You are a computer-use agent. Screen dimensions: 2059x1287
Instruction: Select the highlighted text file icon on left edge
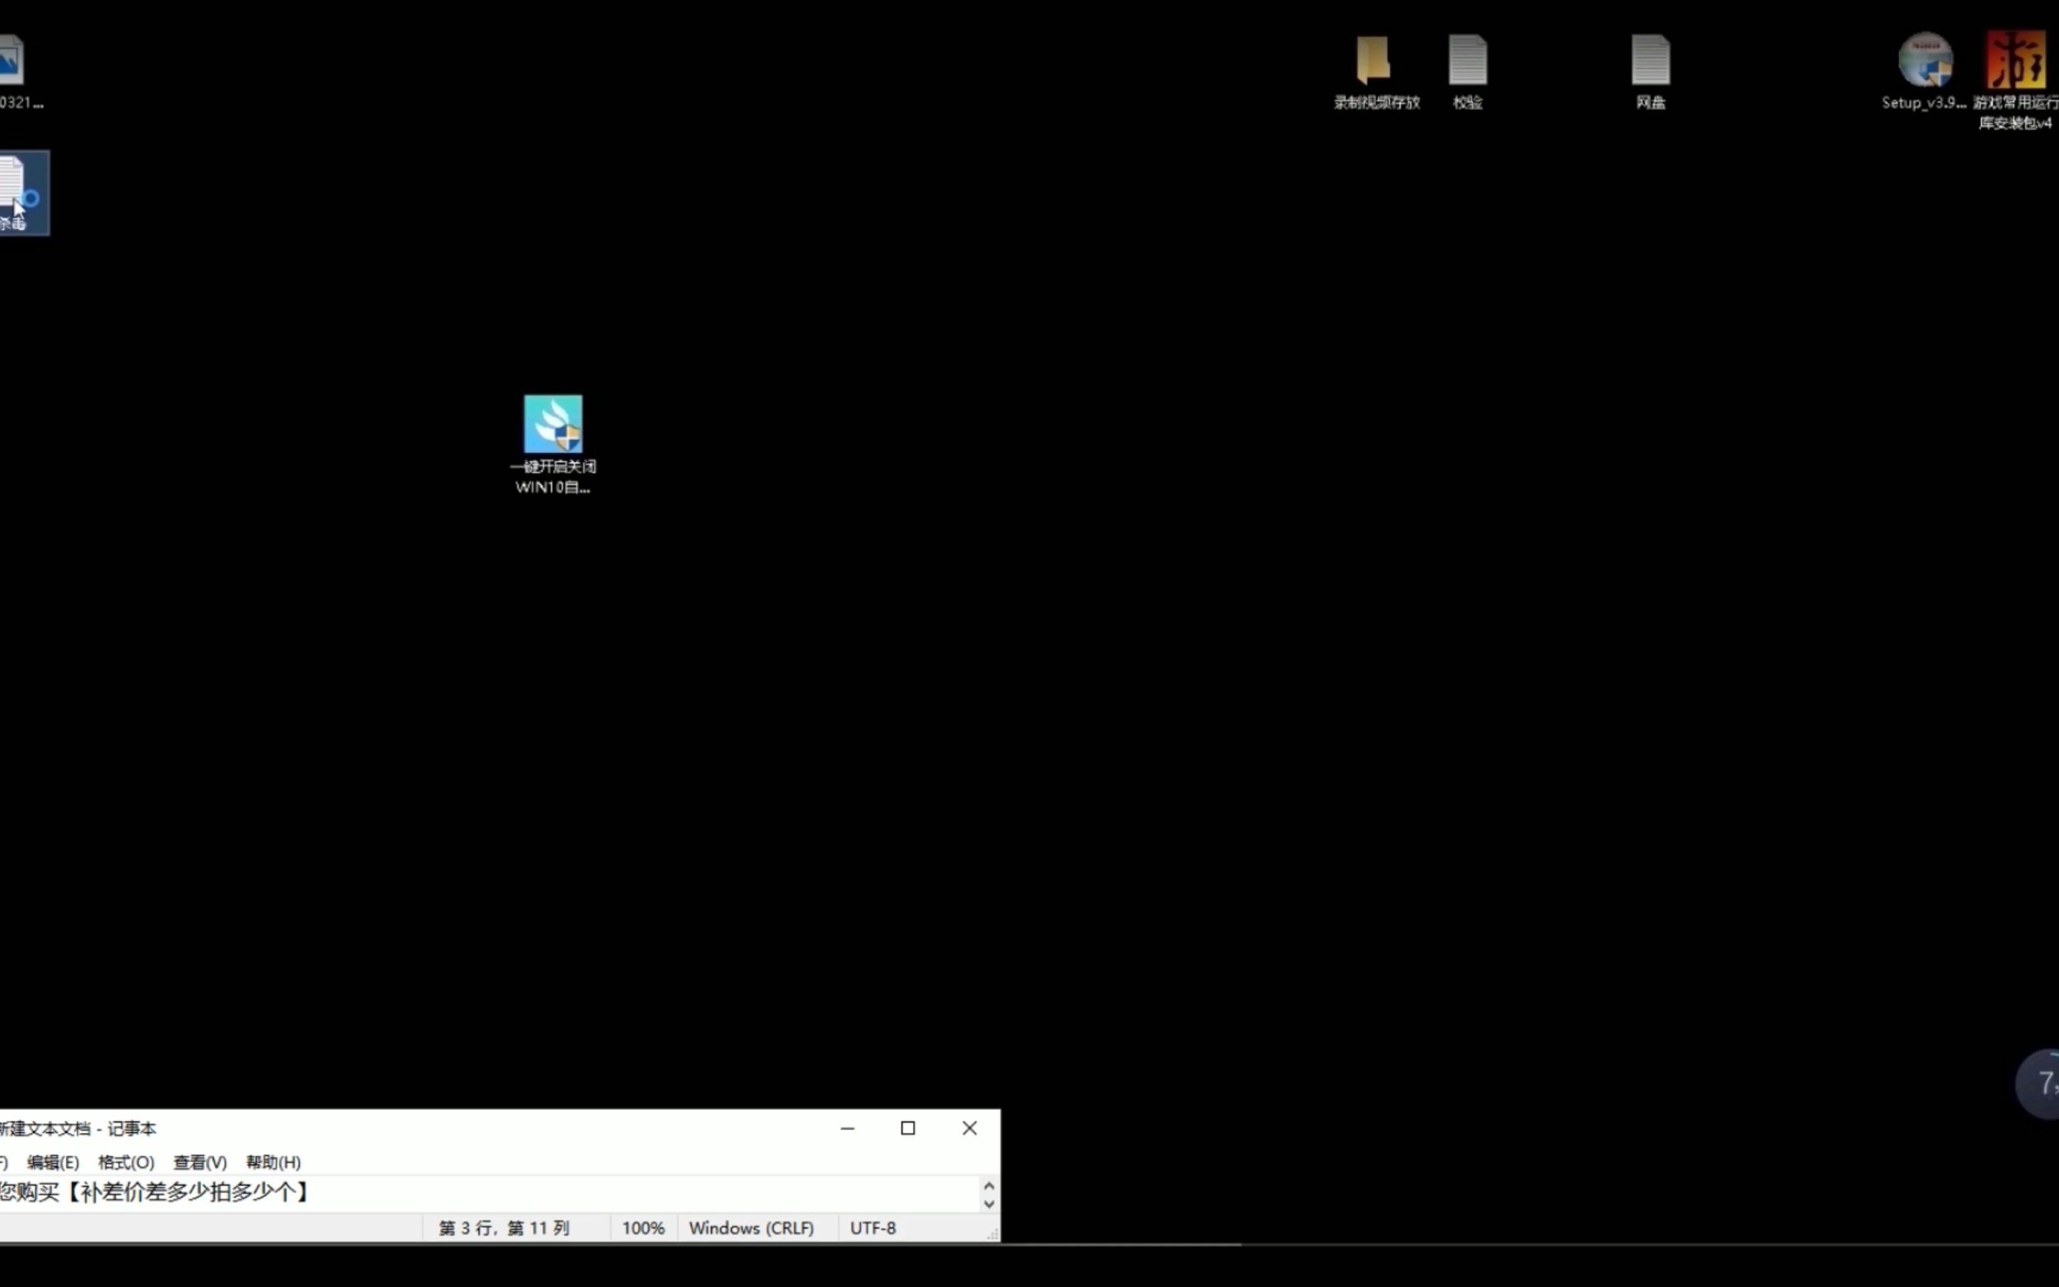click(x=24, y=193)
